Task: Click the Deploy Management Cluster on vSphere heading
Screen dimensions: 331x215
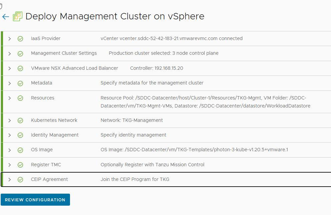Action: tap(115, 16)
